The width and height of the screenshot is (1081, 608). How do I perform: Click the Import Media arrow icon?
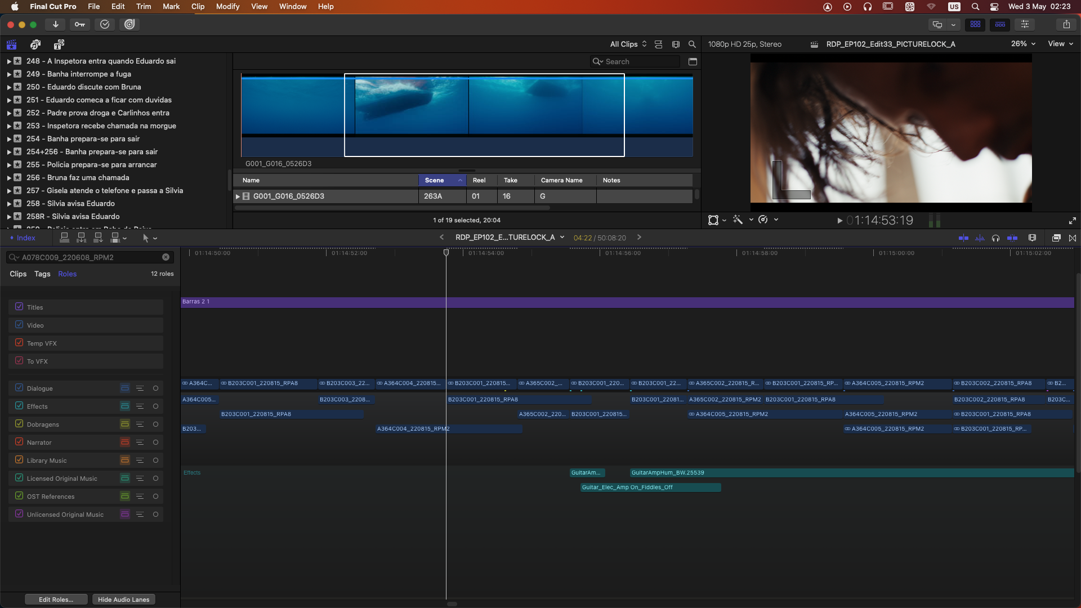[55, 24]
